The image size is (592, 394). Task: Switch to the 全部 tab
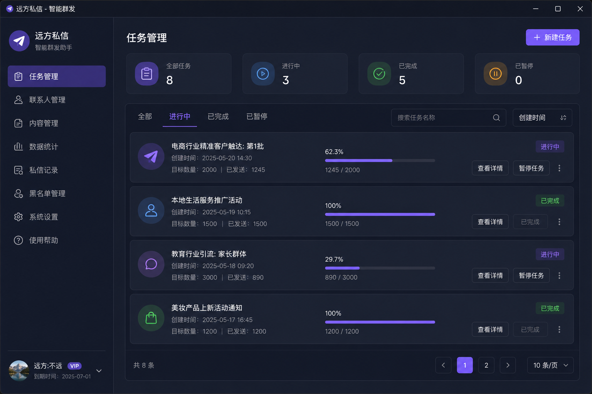point(145,117)
